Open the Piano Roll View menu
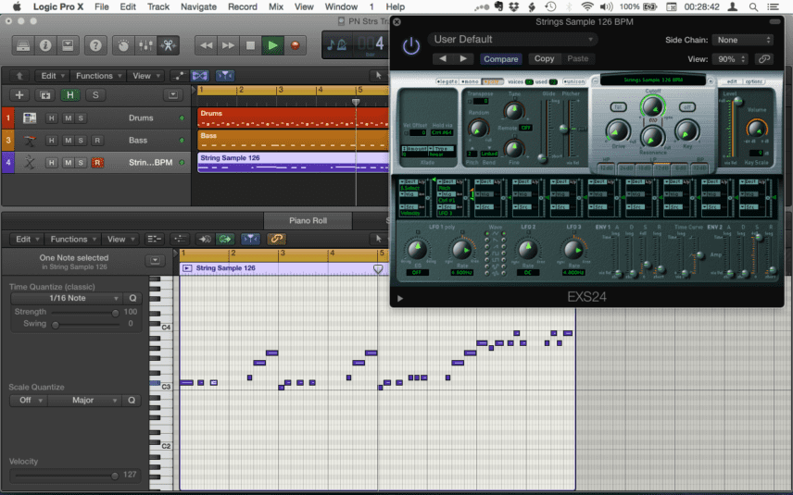Image resolution: width=793 pixels, height=495 pixels. pos(120,239)
